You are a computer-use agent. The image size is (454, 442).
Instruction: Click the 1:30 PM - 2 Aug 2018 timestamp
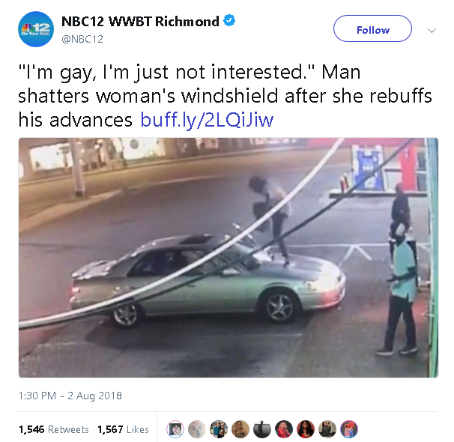click(70, 396)
